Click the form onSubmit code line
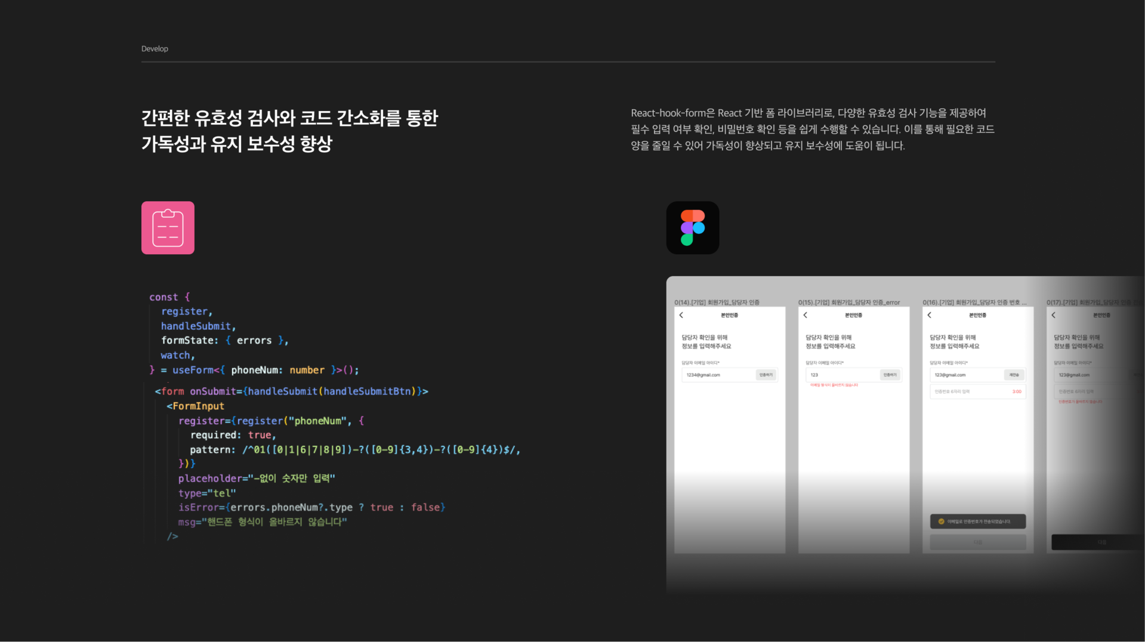This screenshot has height=642, width=1145. [292, 391]
